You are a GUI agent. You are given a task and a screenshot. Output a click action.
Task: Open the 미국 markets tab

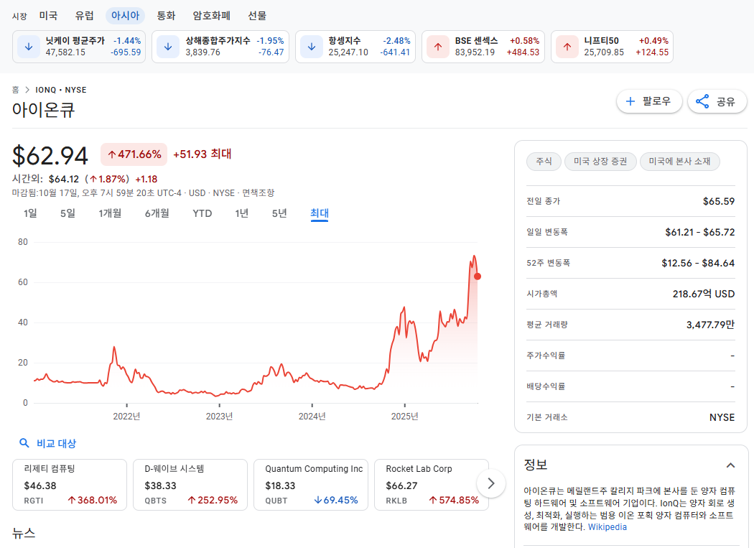coord(48,15)
